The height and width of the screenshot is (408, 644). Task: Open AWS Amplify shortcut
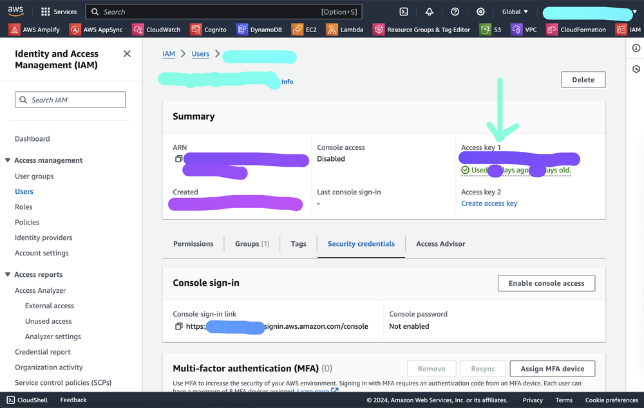[x=34, y=30]
